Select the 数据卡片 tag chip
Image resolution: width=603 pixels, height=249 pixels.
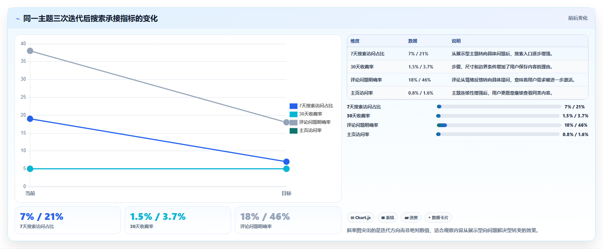click(x=438, y=218)
